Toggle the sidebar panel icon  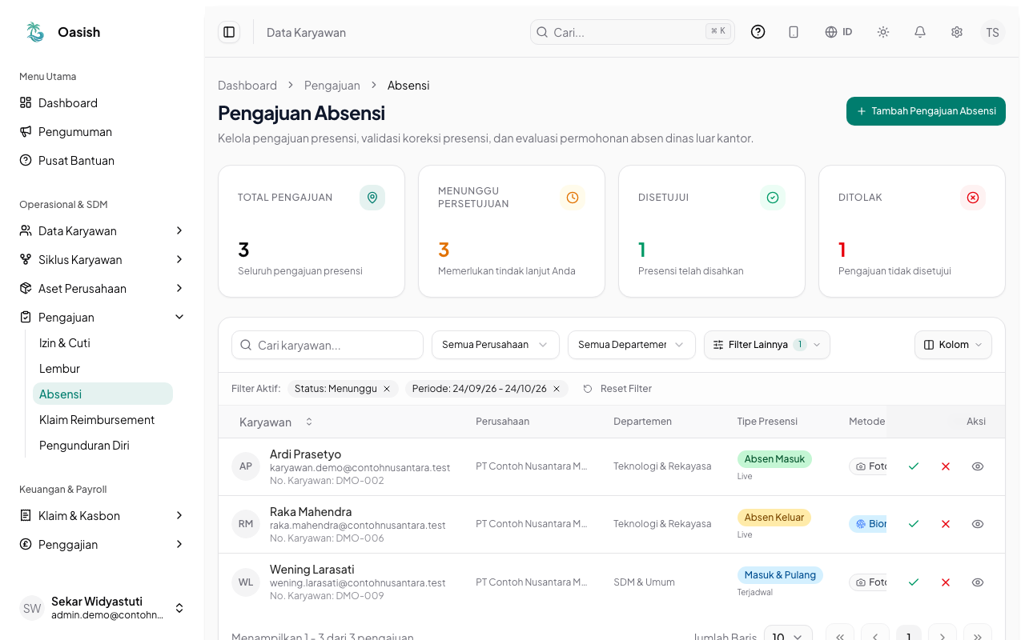tap(229, 32)
